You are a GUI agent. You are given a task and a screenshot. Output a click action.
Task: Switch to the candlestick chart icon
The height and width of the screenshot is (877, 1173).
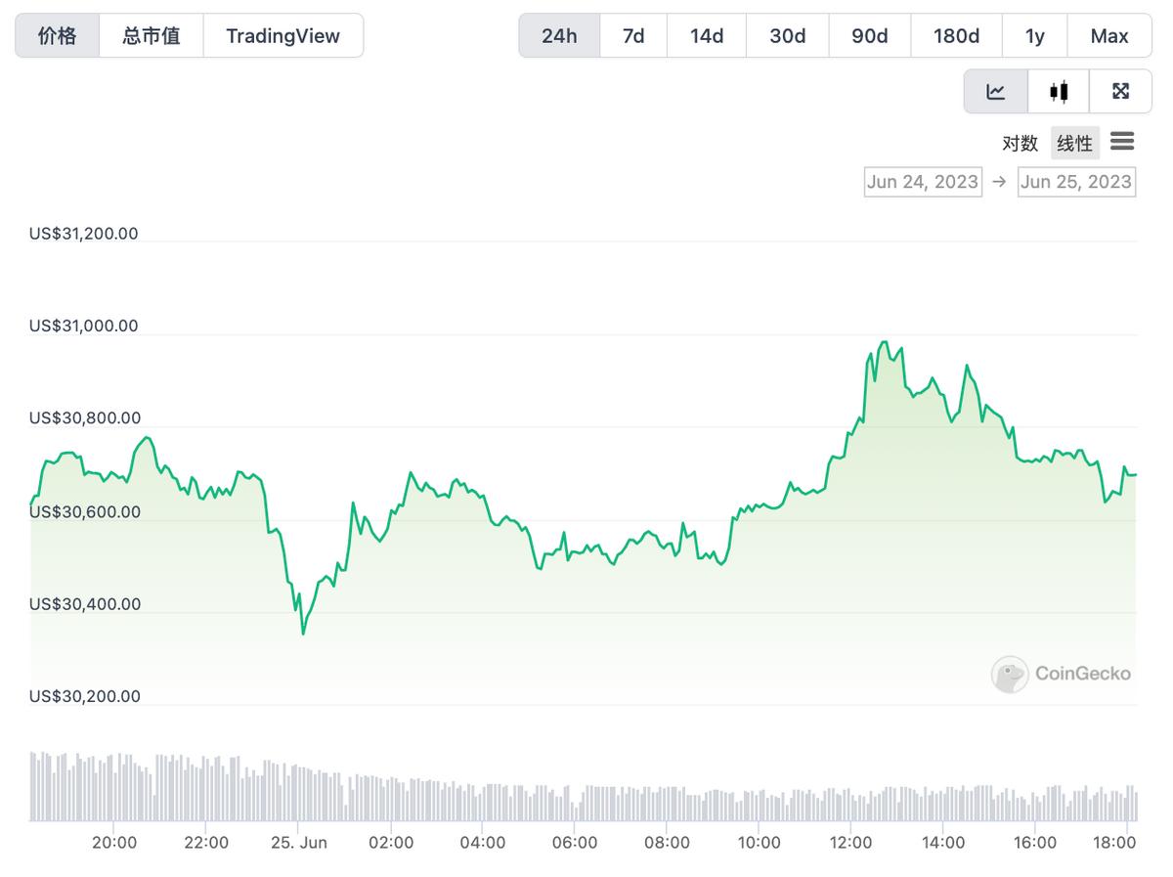(1058, 90)
